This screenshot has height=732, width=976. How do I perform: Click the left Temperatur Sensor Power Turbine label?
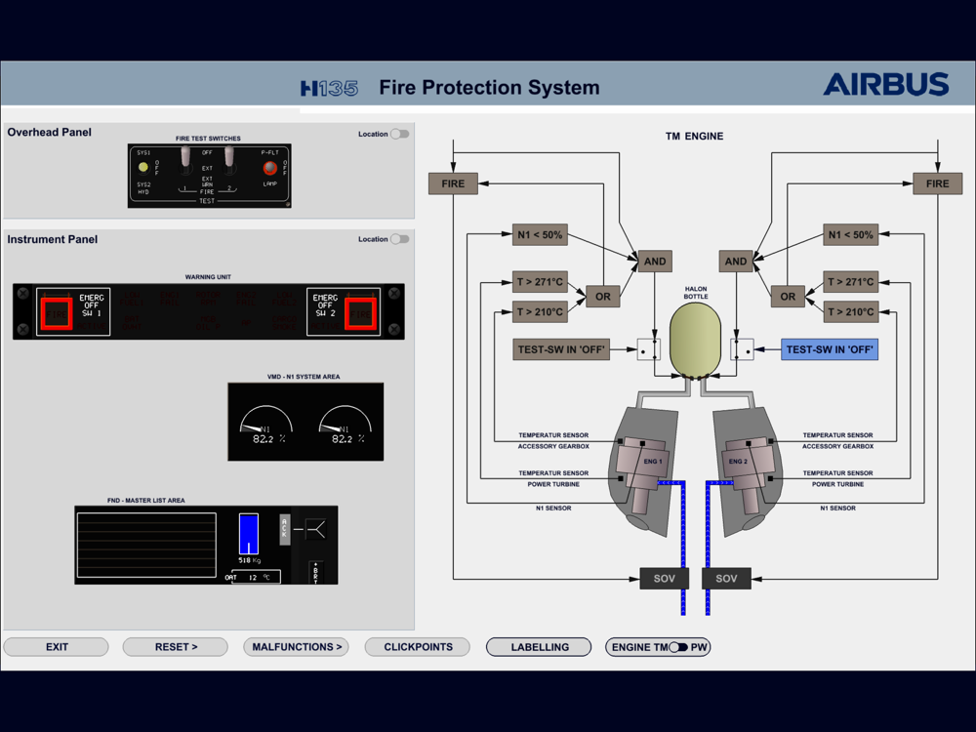tap(553, 478)
